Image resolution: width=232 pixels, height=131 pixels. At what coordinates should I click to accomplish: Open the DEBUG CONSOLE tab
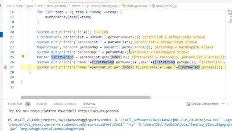click(x=65, y=104)
